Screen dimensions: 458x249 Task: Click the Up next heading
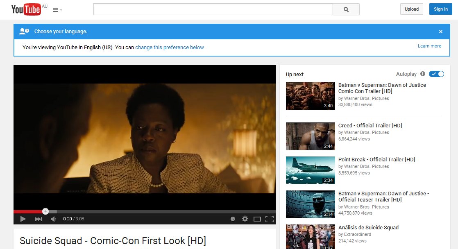295,75
